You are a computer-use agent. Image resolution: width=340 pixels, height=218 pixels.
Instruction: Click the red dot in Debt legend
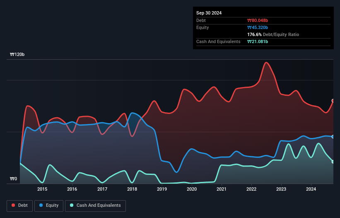click(13, 205)
